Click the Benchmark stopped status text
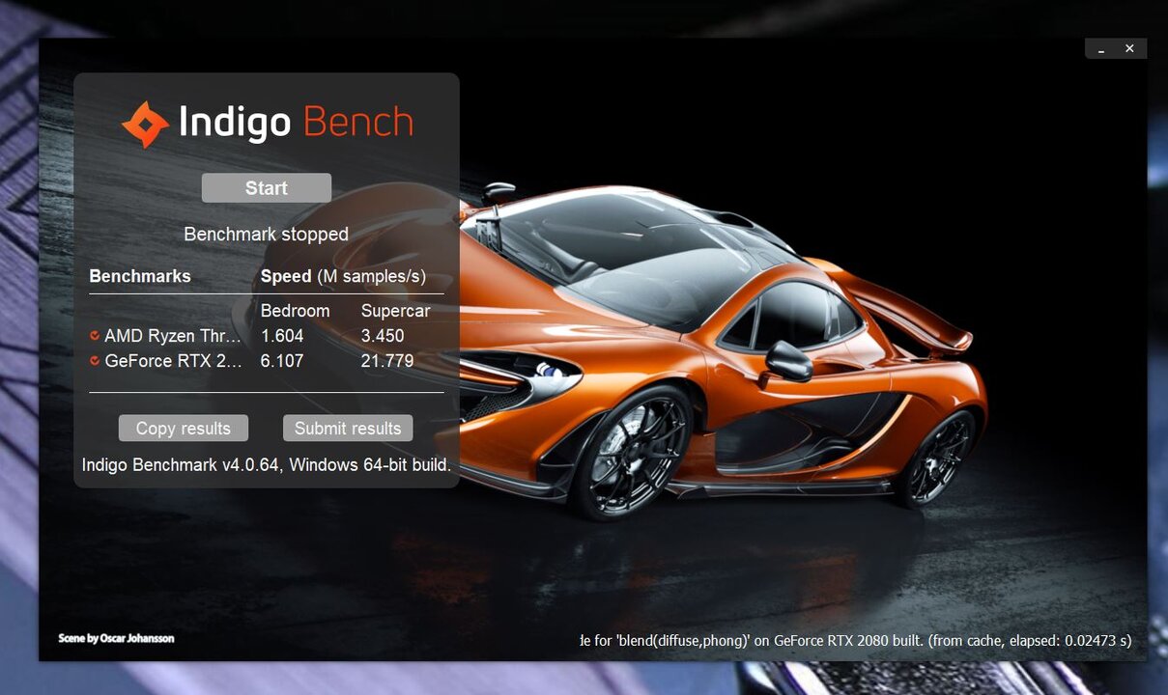The width and height of the screenshot is (1168, 695). 267,235
